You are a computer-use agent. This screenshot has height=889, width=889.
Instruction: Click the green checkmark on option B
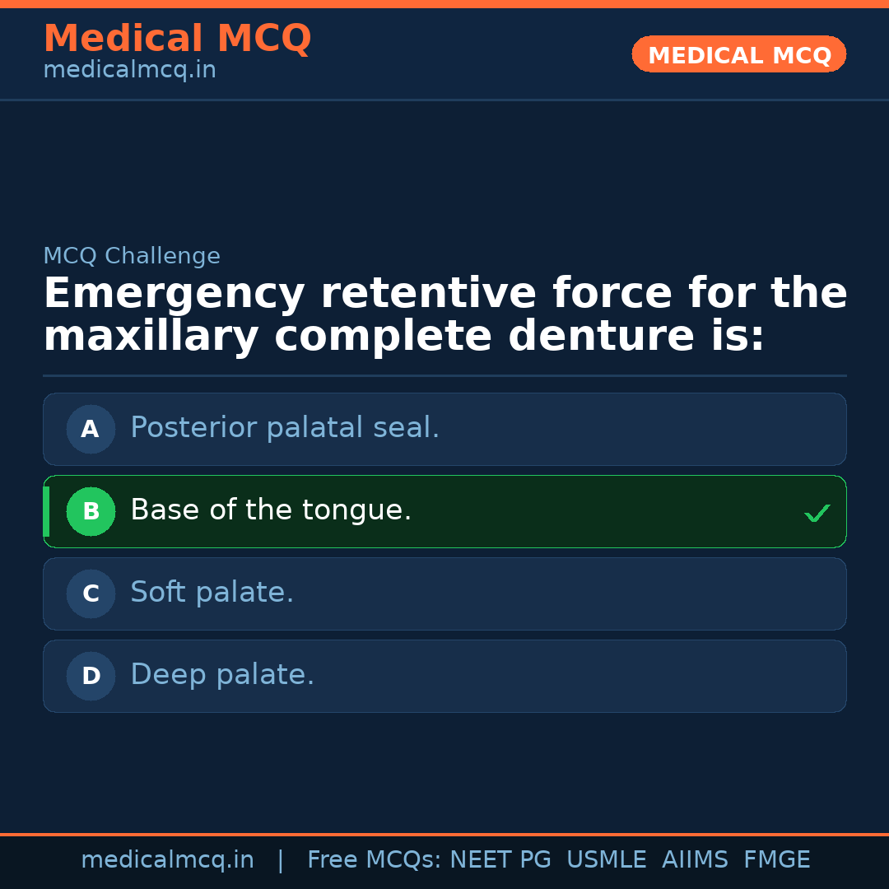[x=817, y=513]
